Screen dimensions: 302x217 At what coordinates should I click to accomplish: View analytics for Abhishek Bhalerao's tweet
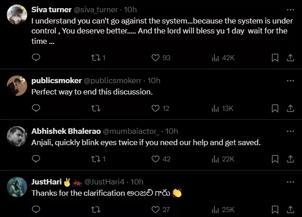pyautogui.click(x=223, y=159)
